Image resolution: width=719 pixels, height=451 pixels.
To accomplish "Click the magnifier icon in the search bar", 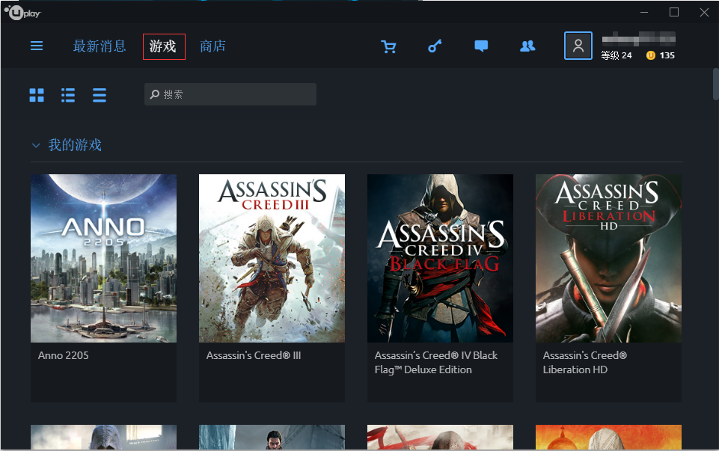I will pos(153,94).
